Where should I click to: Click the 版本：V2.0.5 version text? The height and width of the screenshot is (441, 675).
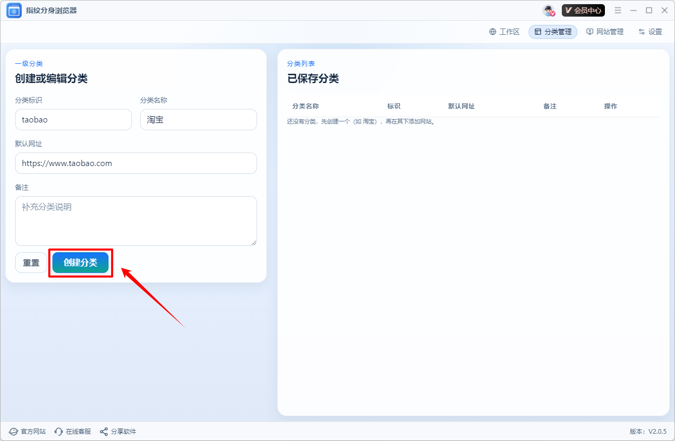(x=648, y=432)
